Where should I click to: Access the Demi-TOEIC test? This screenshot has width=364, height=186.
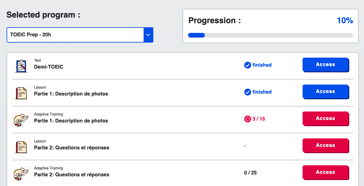pos(325,65)
